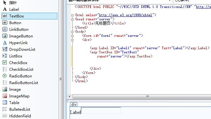Click the 无标题页 title text in code

[x=103, y=23]
